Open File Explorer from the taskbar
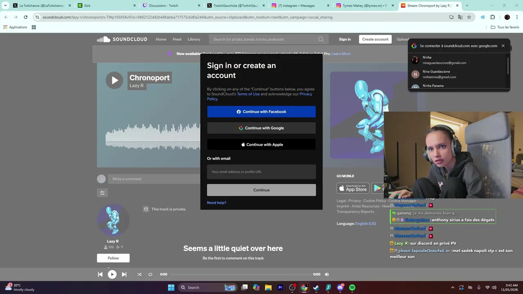This screenshot has height=294, width=523. pos(268,287)
